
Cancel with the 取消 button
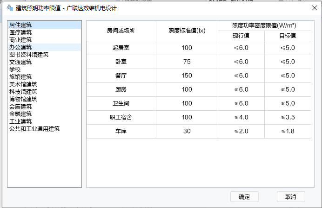pos(291,197)
